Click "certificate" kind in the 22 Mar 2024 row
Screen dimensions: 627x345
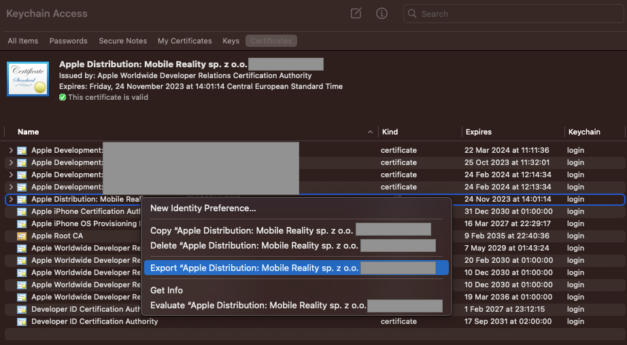[399, 150]
